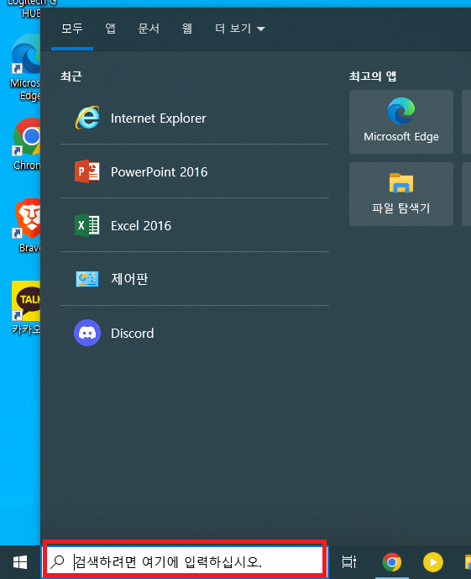The height and width of the screenshot is (579, 471).
Task: Open 제어판 (Control Panel) entry
Action: pyautogui.click(x=195, y=279)
